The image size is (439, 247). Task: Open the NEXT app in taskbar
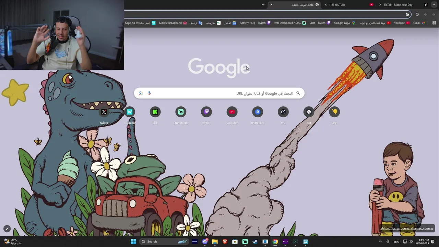[285, 242]
